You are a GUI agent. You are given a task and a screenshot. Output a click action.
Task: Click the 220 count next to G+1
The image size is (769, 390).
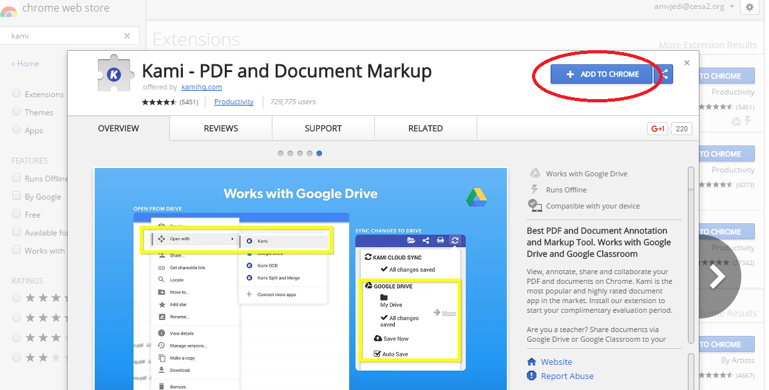click(x=681, y=129)
